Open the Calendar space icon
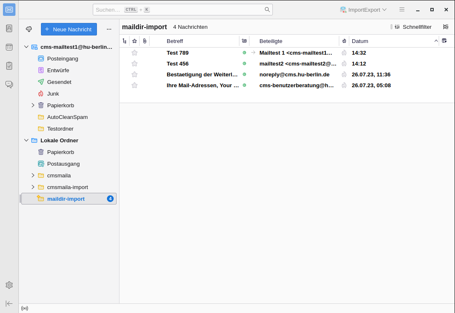Image resolution: width=455 pixels, height=313 pixels. click(9, 47)
